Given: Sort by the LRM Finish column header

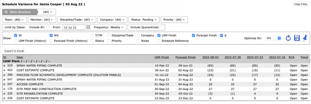Looking at the screenshot, I should pos(162,57).
